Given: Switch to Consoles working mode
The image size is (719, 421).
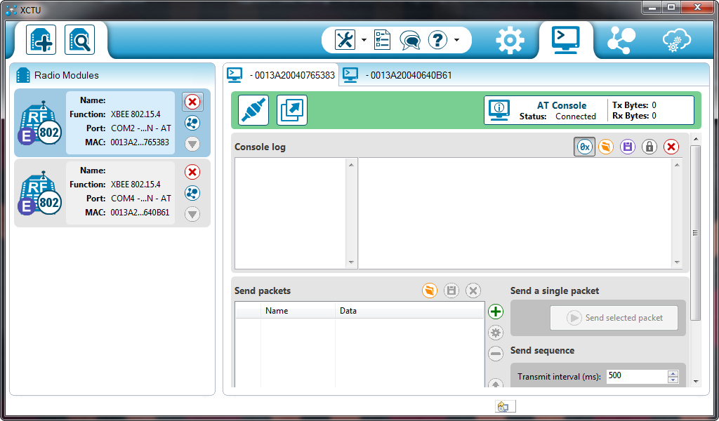Looking at the screenshot, I should click(566, 40).
